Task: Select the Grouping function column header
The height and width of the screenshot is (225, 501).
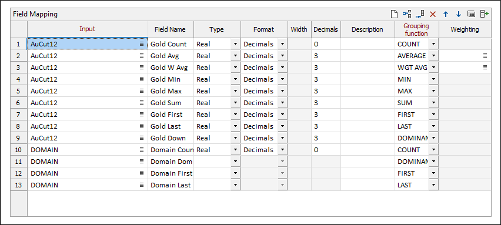Action: [x=417, y=29]
